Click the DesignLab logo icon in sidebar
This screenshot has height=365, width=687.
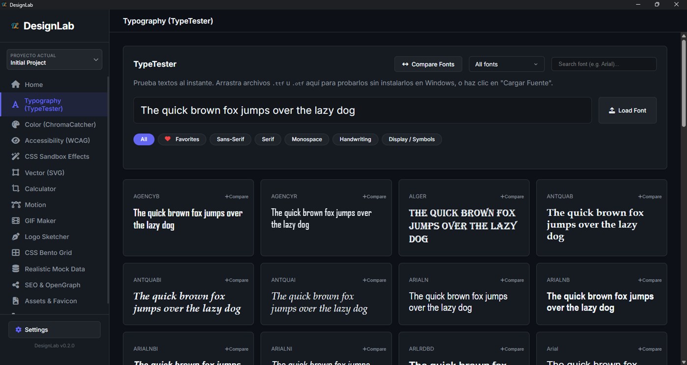[x=15, y=26]
